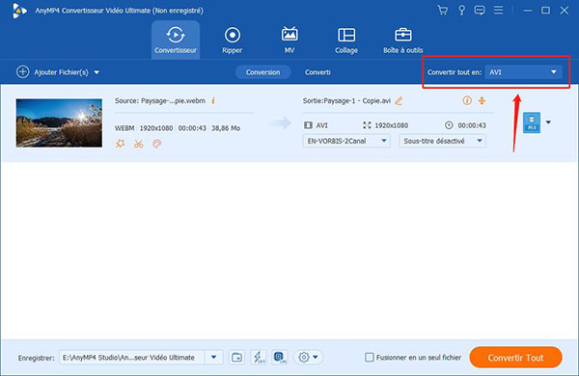579x376 pixels.
Task: Open the shopping cart purchase icon
Action: (442, 11)
